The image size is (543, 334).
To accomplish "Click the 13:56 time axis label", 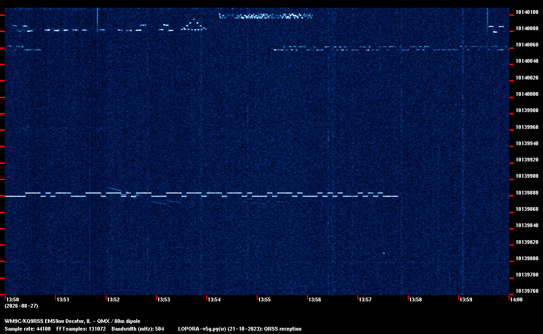I will click(x=315, y=299).
